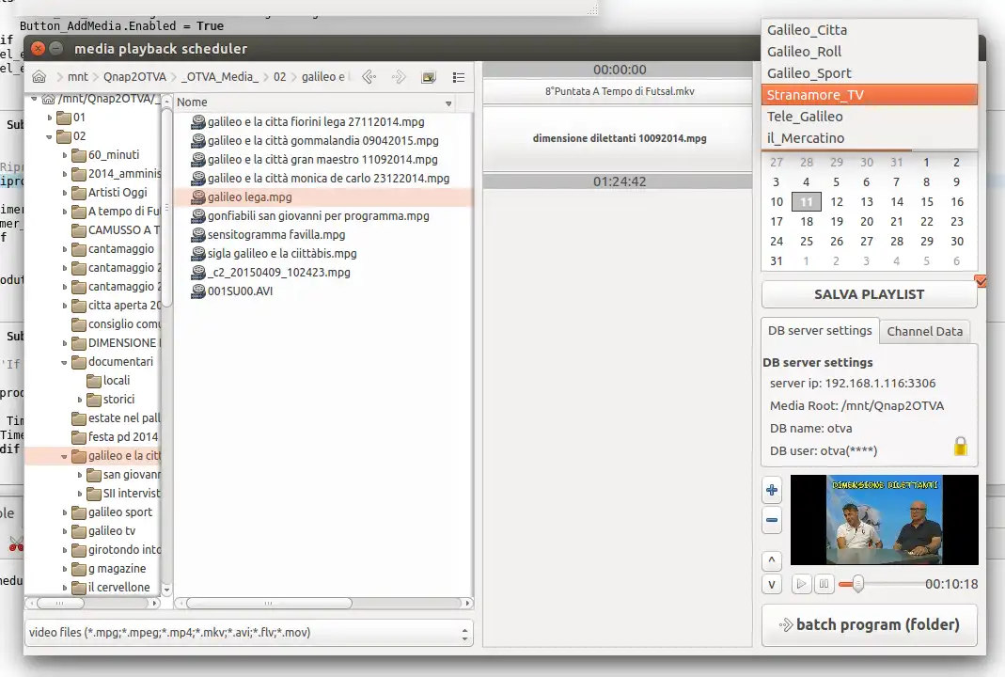1005x677 pixels.
Task: Select il_Mercatino channel
Action: 869,138
